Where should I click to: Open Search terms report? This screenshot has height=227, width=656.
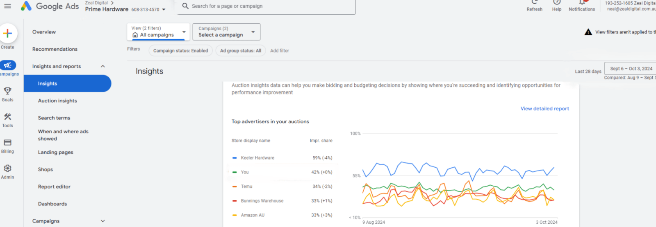[x=54, y=118]
